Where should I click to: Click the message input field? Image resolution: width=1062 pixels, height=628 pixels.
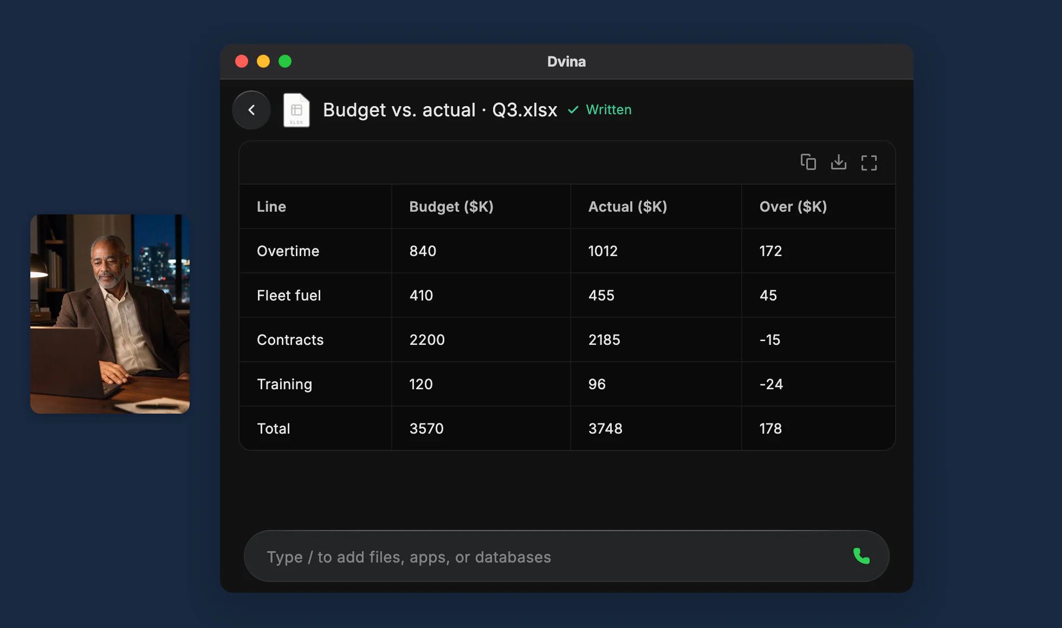pos(566,556)
